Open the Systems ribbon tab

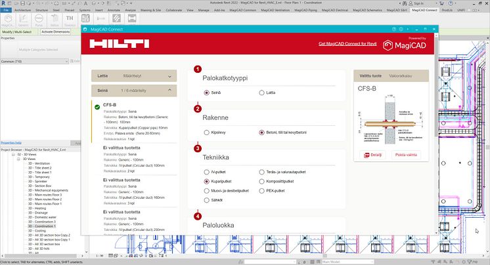85,10
